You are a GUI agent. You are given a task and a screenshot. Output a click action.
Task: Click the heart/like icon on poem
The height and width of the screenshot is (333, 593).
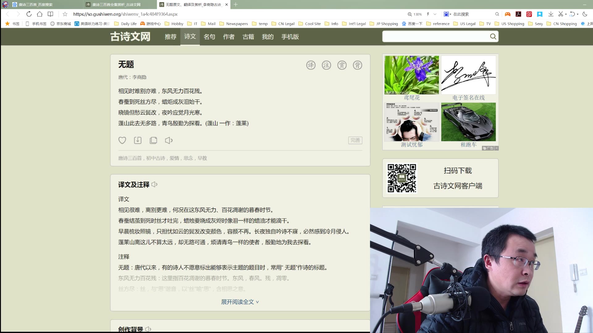122,140
